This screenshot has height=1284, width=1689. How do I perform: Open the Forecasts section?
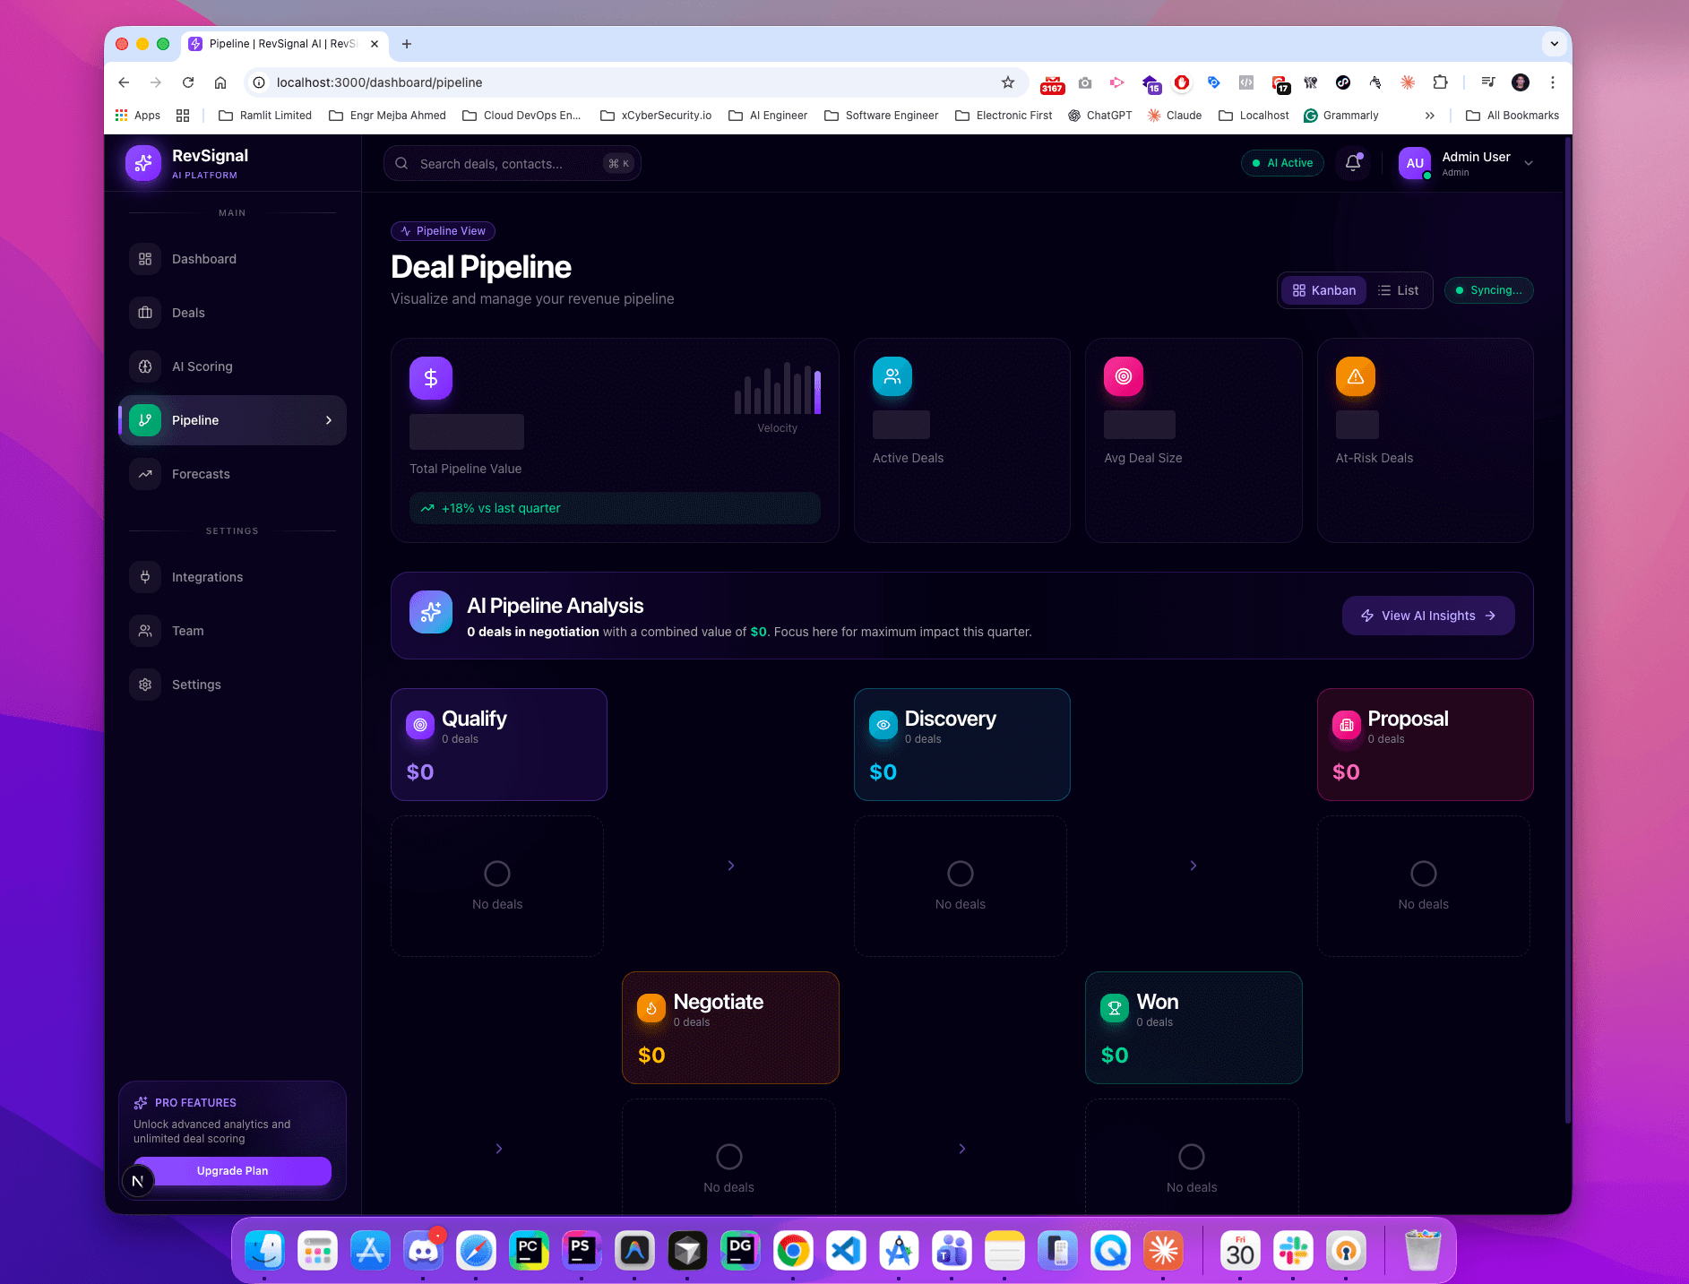[201, 473]
